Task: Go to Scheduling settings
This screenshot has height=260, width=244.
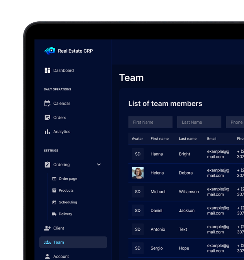Action: click(68, 202)
